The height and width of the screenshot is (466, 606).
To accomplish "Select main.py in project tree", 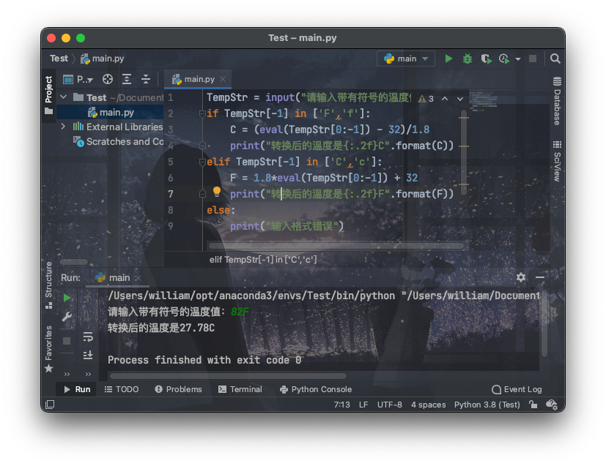I will tap(117, 112).
